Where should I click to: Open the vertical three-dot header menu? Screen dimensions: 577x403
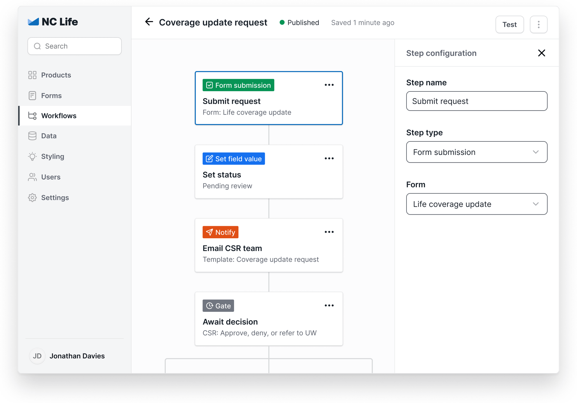(x=539, y=25)
